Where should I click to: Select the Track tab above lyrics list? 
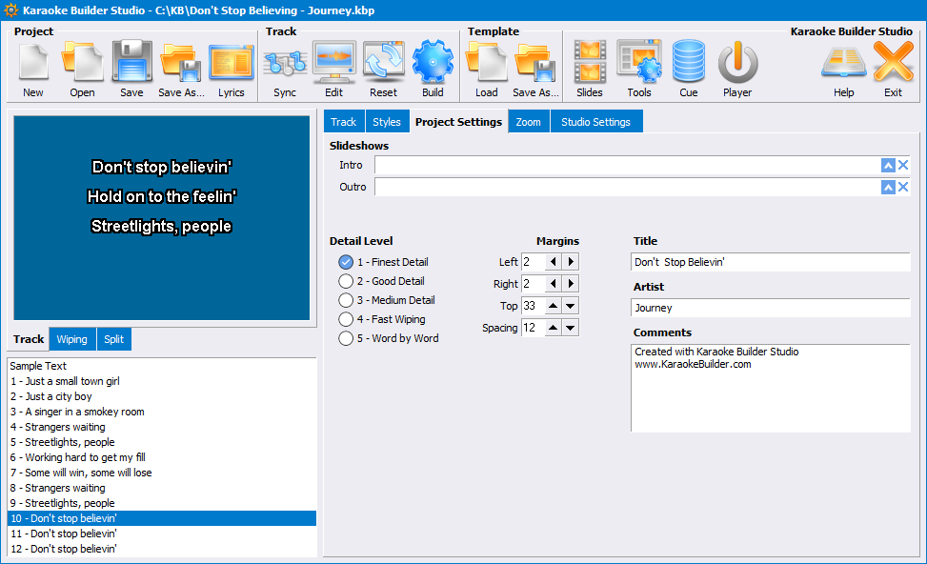point(29,339)
